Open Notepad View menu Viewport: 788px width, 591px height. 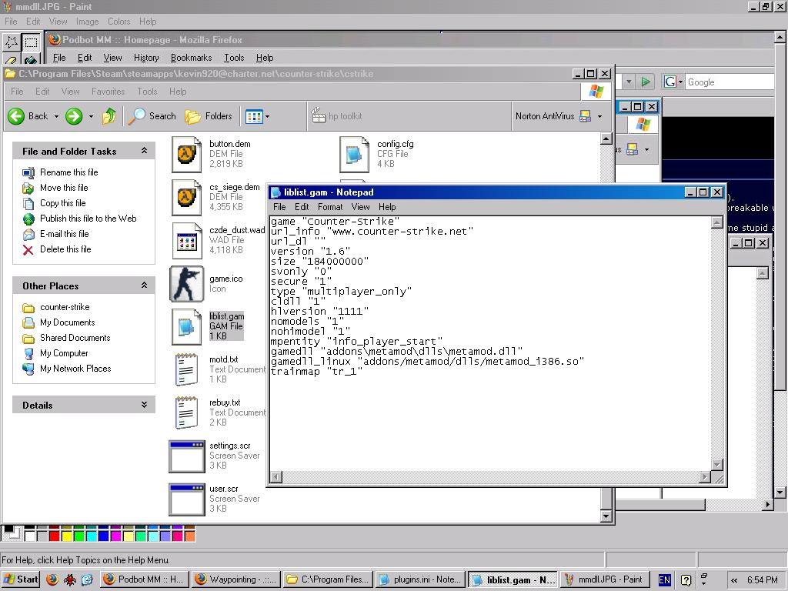(360, 207)
